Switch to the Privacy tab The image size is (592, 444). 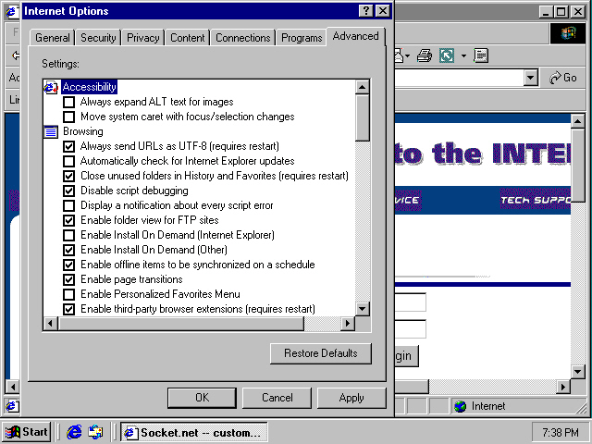[x=142, y=38]
